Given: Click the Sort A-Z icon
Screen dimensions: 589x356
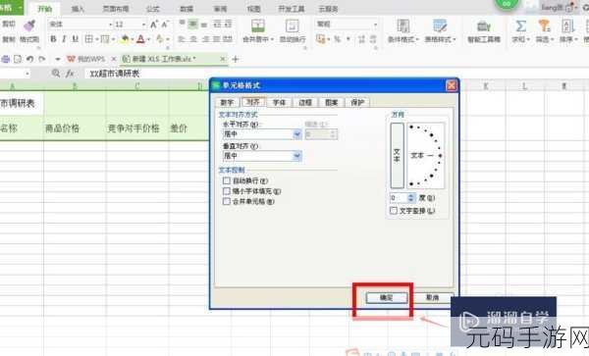Looking at the screenshot, I should 567,25.
